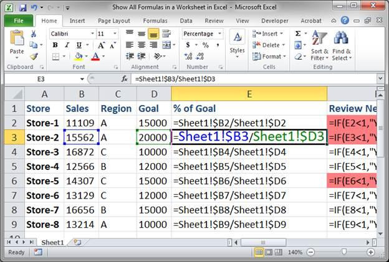Toggle Underline formatting
Screen dimensions: 389x262
(x=79, y=45)
